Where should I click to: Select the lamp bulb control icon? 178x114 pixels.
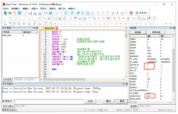pos(71,18)
